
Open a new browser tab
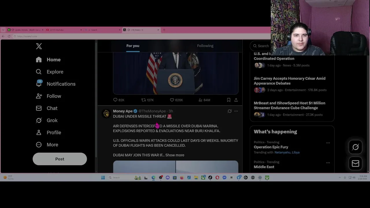click(164, 30)
